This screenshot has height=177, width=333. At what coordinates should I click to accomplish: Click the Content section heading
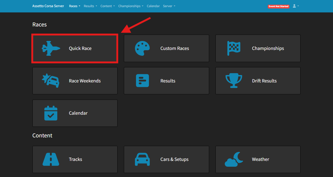(42, 136)
